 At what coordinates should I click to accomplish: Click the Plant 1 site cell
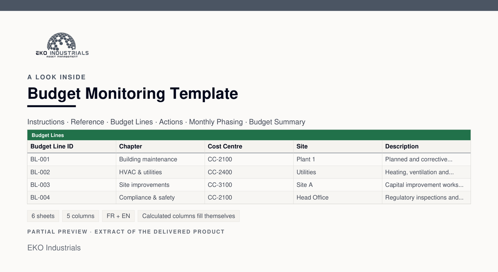click(337, 159)
